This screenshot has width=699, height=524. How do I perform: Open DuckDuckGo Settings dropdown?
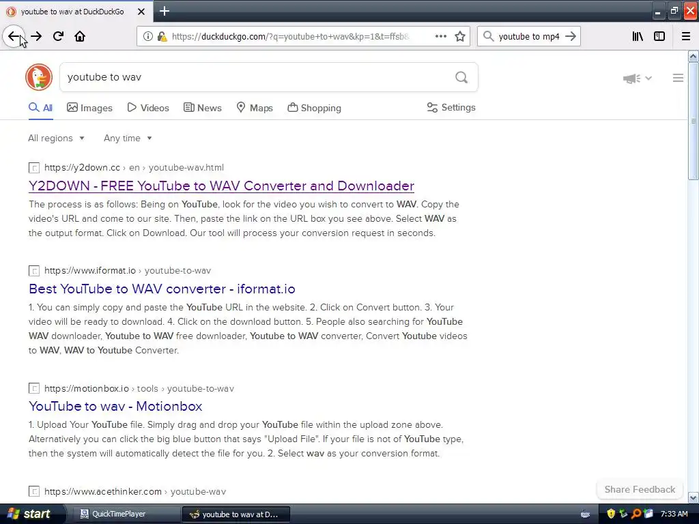tap(451, 107)
